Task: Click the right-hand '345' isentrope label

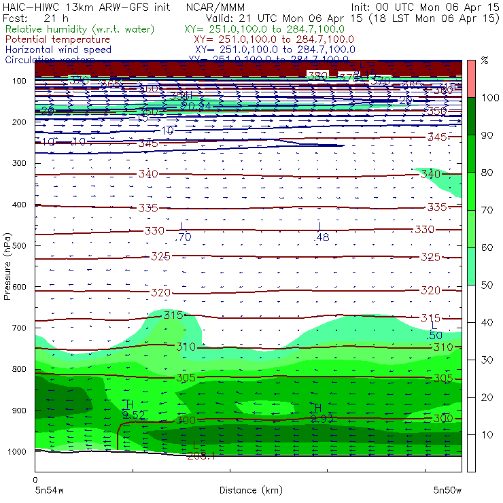Action: pos(437,137)
